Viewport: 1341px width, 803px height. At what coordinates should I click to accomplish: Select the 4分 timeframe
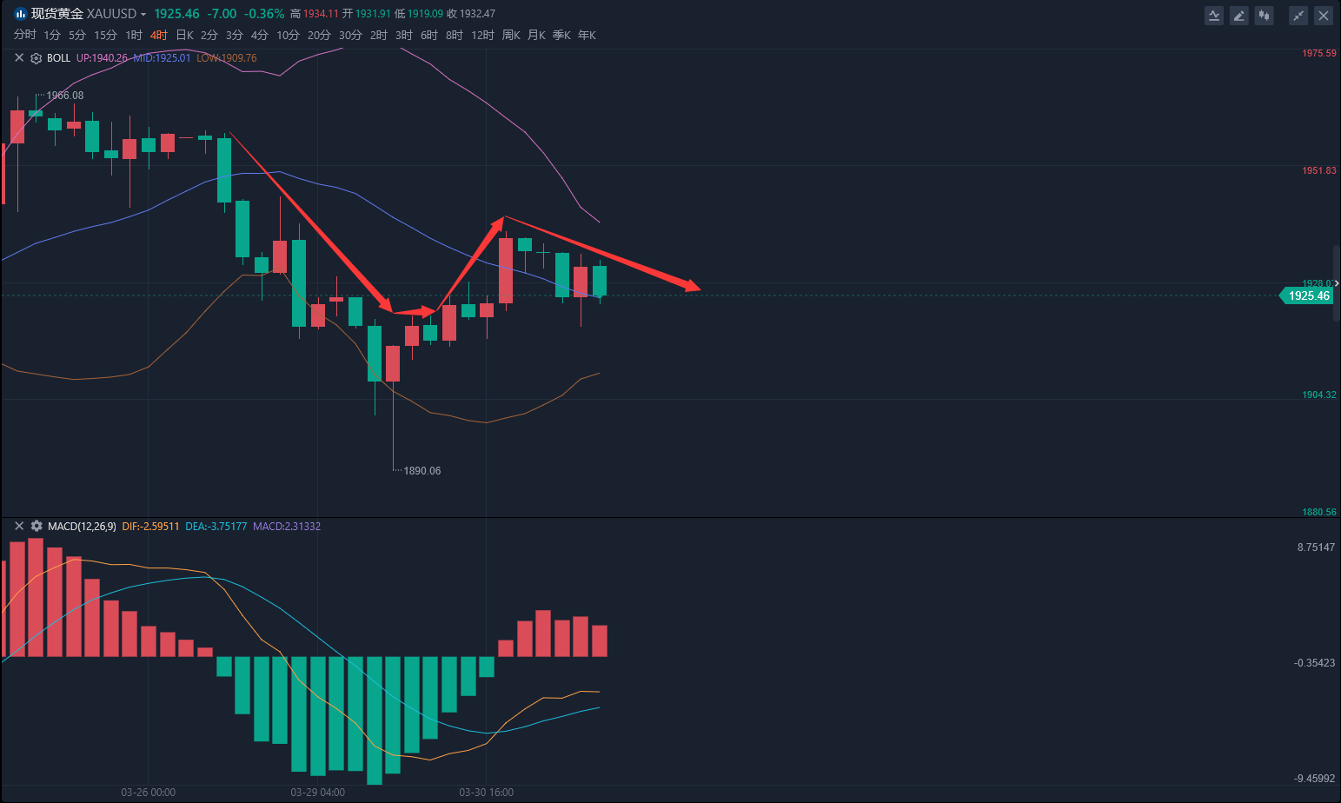point(259,35)
